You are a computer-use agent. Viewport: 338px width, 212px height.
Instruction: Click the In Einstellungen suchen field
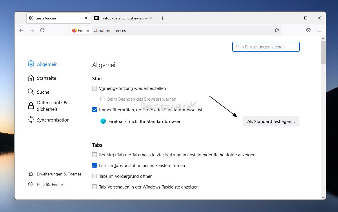click(266, 47)
